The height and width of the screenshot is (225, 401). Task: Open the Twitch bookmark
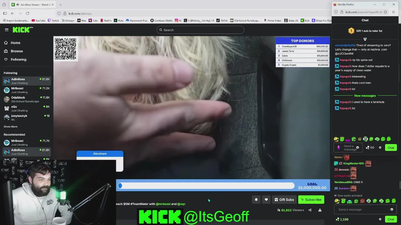tap(53, 21)
